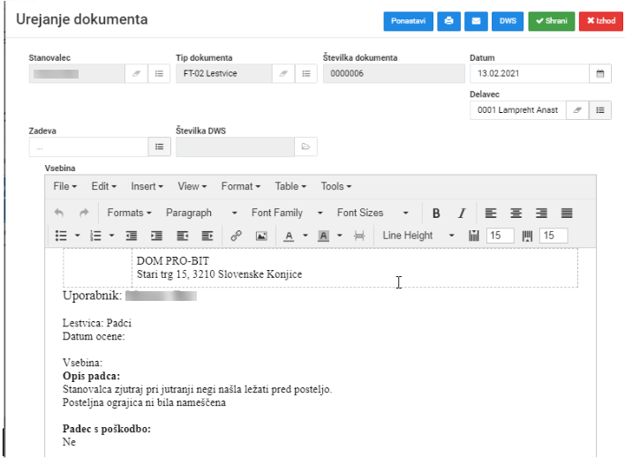Viewport: 625px width, 465px height.
Task: Click the email envelope button
Action: 476,21
